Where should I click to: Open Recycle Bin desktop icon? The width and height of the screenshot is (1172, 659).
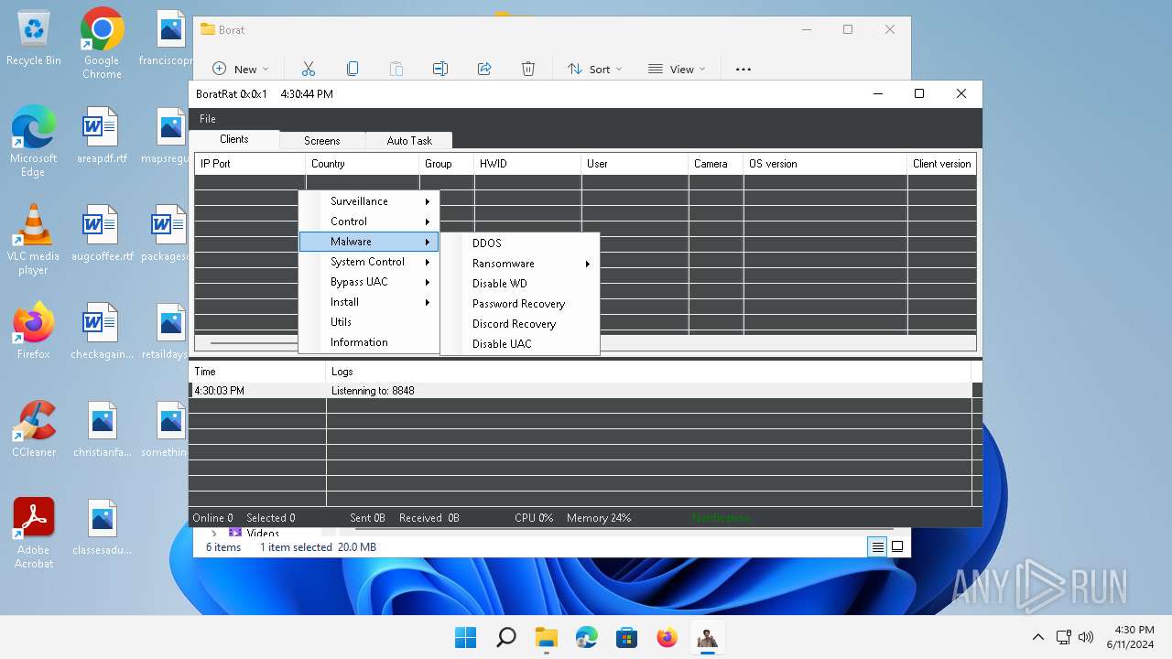[x=33, y=38]
